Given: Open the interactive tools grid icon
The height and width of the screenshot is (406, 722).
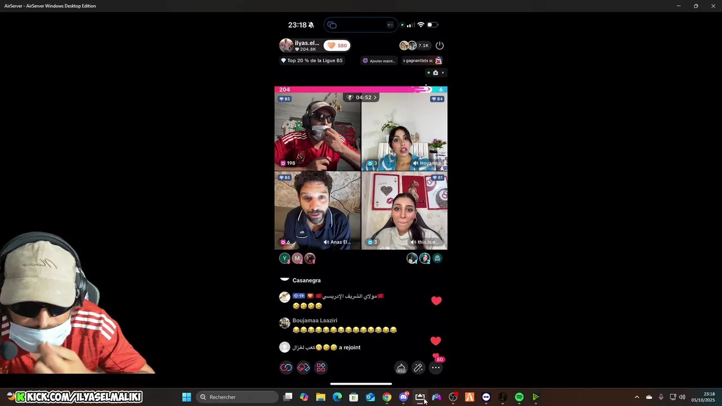Looking at the screenshot, I should [321, 368].
